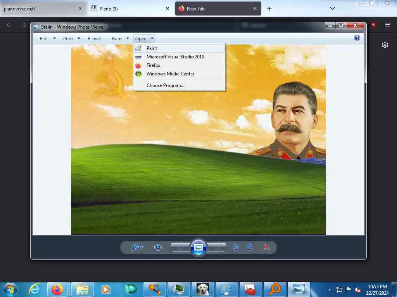Open a new Firefox tab with plus
Screen dimensions: 397x297
[269, 9]
